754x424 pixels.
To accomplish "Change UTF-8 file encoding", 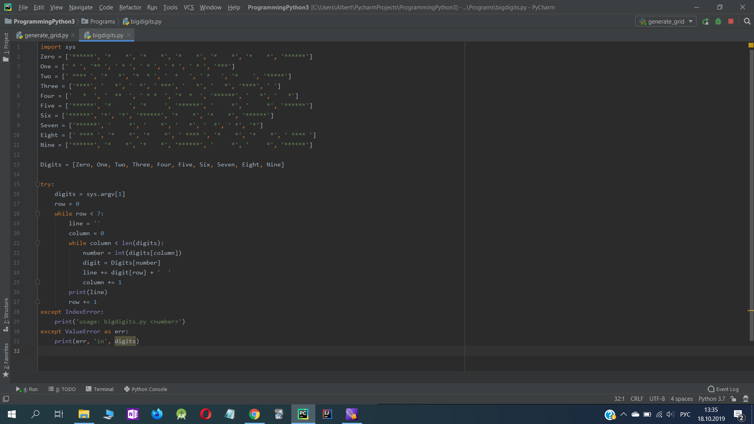I will pyautogui.click(x=657, y=399).
